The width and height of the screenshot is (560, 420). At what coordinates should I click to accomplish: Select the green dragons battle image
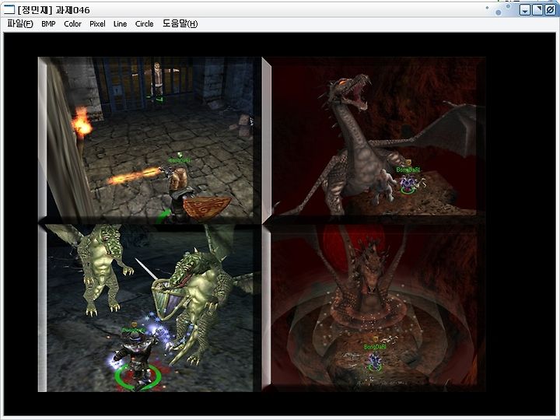pyautogui.click(x=150, y=308)
